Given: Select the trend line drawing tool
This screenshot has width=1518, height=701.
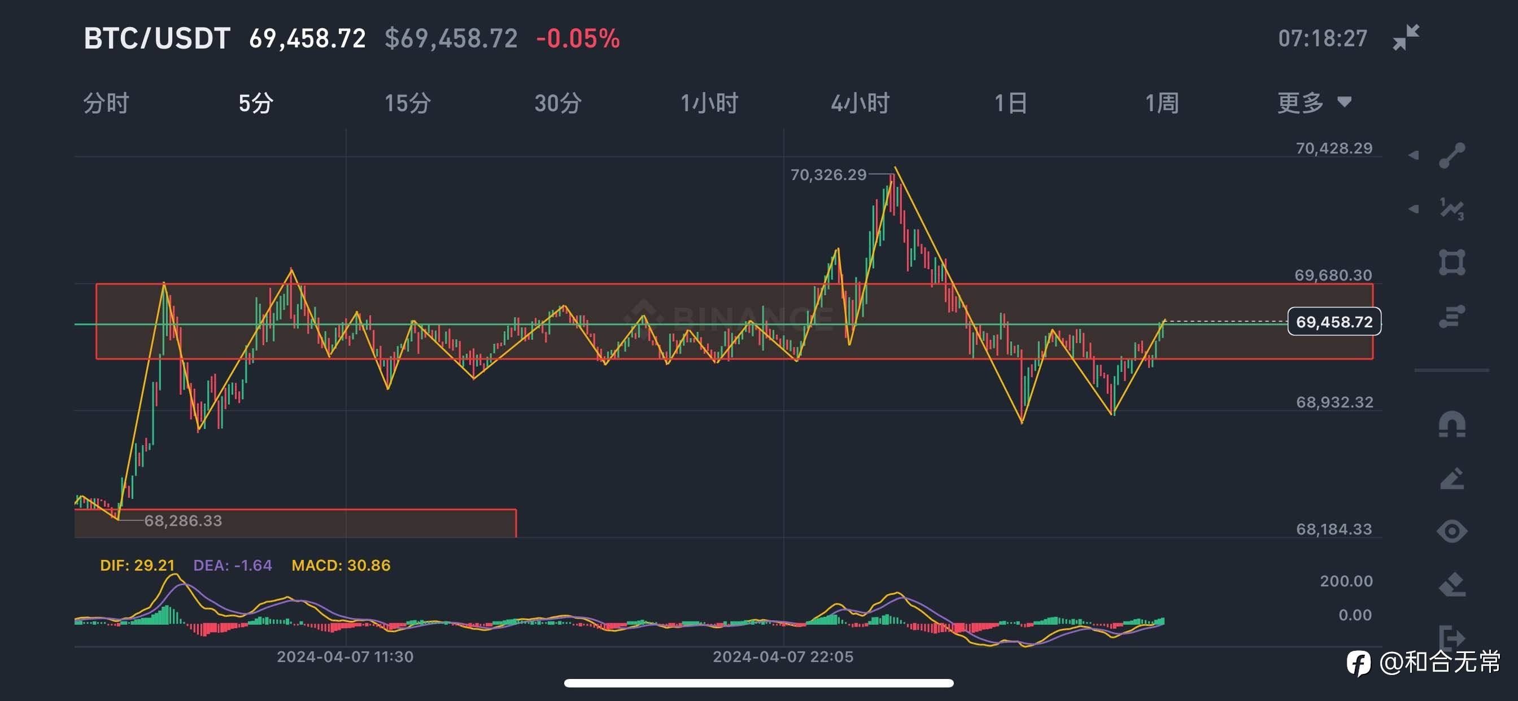Looking at the screenshot, I should pyautogui.click(x=1451, y=156).
